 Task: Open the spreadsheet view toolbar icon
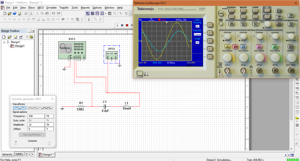[x=92, y=13]
